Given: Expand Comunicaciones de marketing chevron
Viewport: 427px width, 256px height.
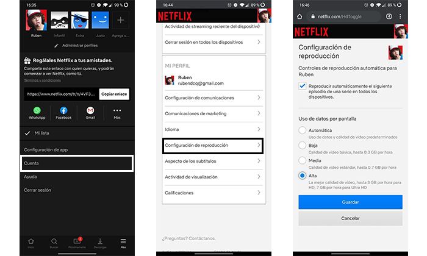Looking at the screenshot, I should [259, 113].
